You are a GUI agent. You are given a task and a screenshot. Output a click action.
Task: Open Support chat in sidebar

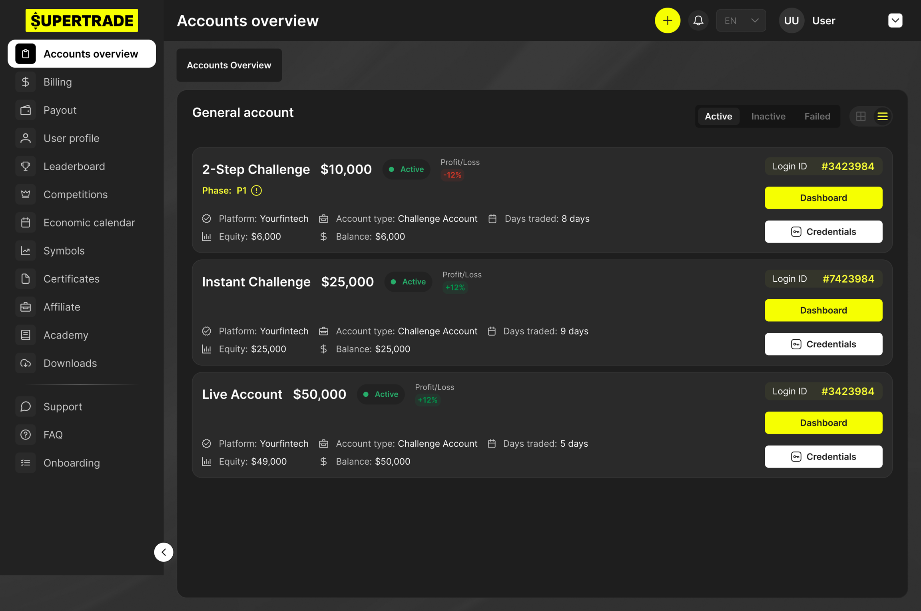[62, 406]
